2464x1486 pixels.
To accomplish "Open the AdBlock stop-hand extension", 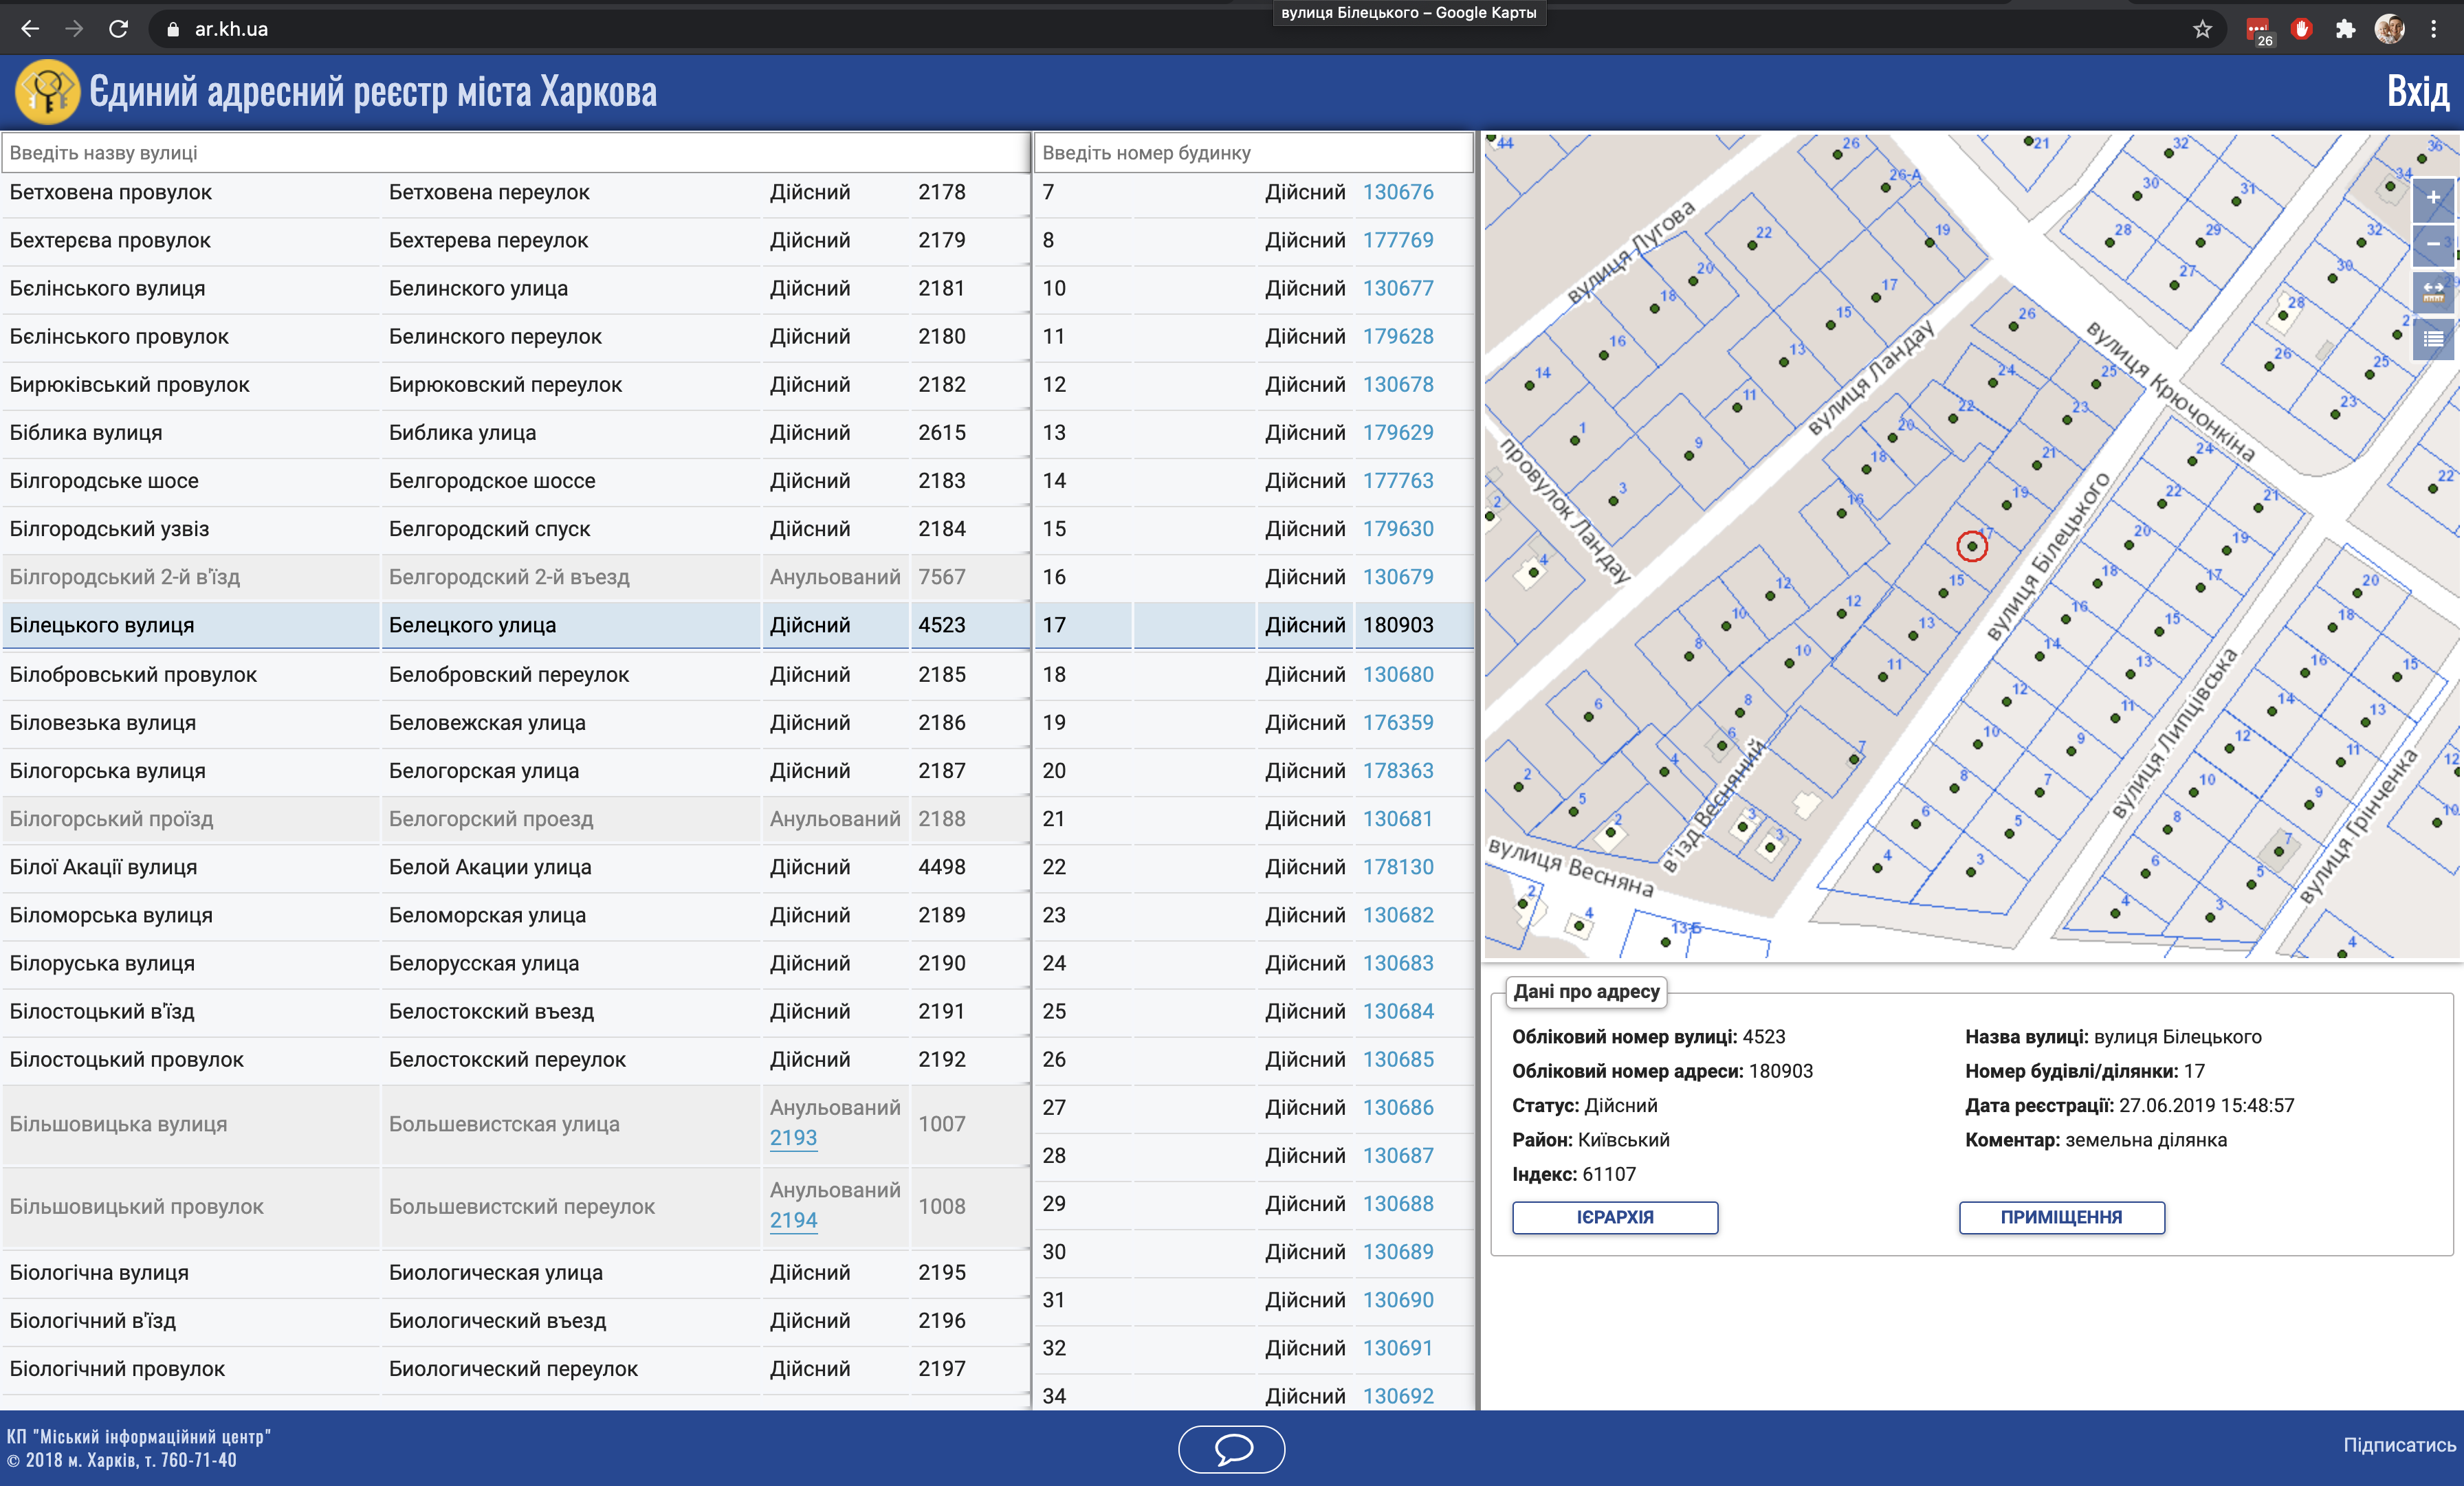I will 2301,29.
